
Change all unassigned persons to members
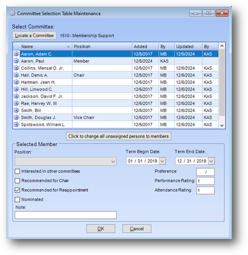tap(118, 136)
